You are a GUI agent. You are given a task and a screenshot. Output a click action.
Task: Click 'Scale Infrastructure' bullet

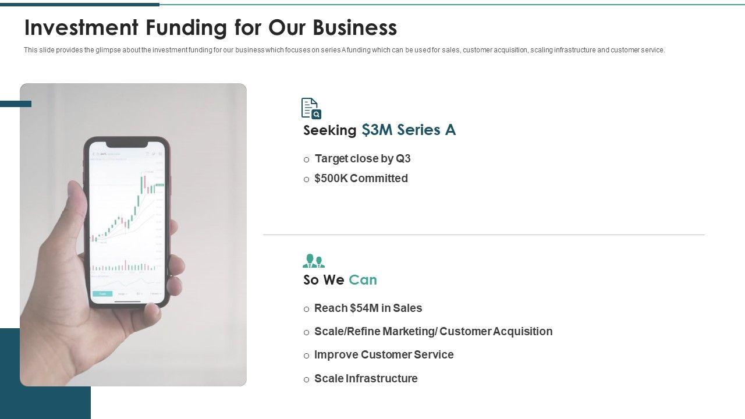pos(366,378)
